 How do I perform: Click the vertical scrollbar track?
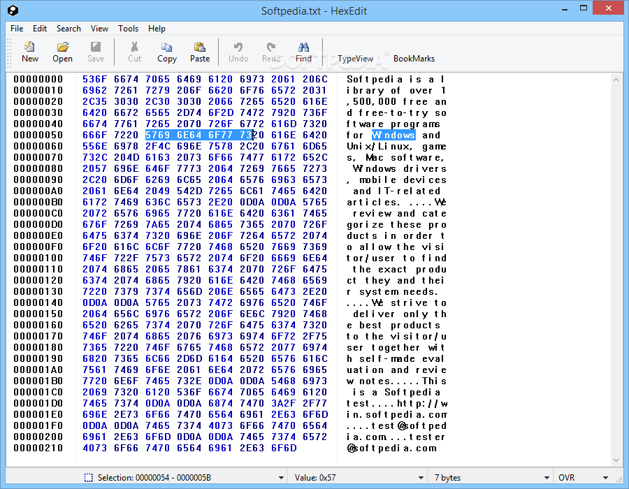pyautogui.click(x=616, y=270)
